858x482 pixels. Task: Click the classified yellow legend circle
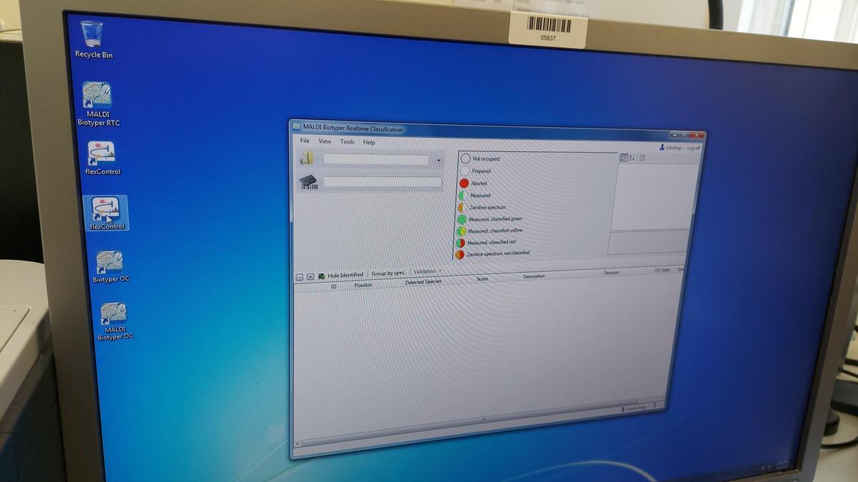(x=460, y=231)
